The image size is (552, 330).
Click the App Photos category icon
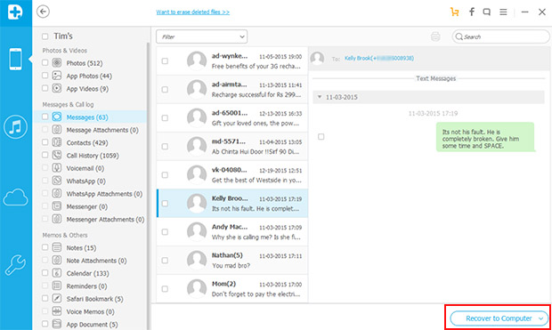57,76
